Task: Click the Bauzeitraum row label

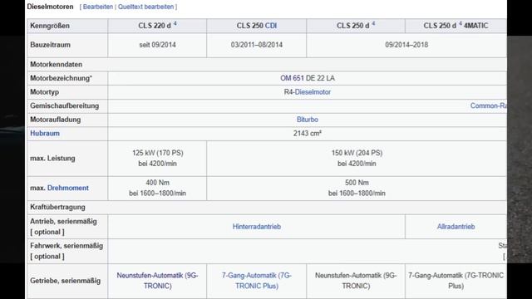Action: (50, 45)
